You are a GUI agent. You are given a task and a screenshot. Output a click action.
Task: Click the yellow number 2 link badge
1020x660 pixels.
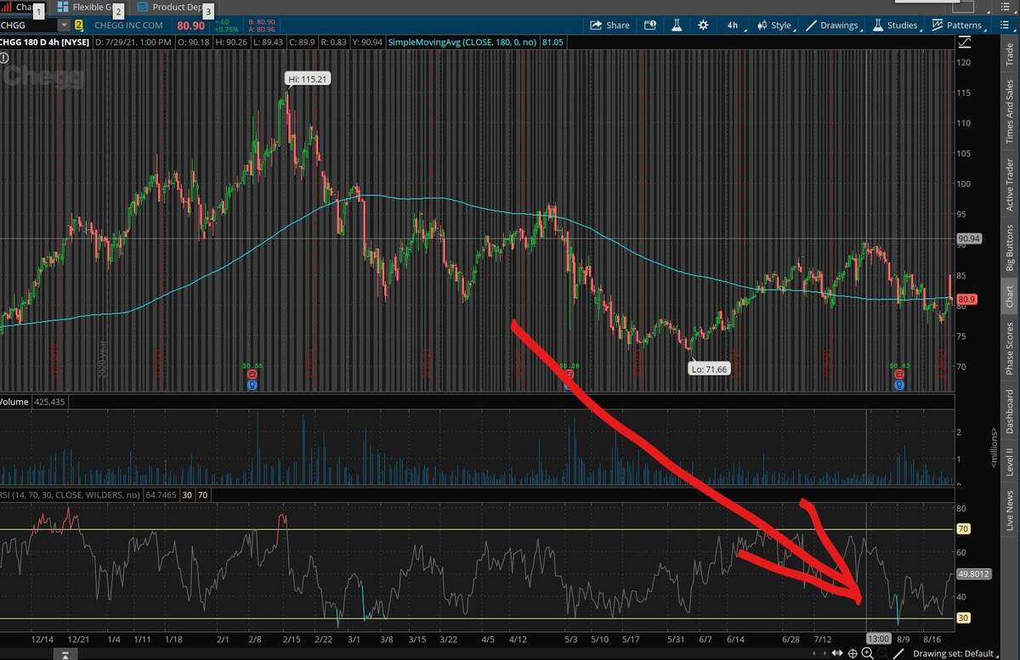coord(79,25)
